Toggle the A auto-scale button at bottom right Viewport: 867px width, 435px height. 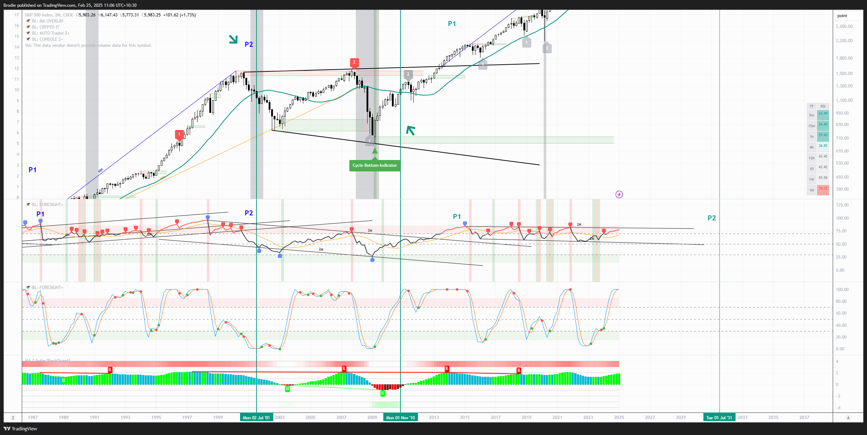tap(848, 417)
